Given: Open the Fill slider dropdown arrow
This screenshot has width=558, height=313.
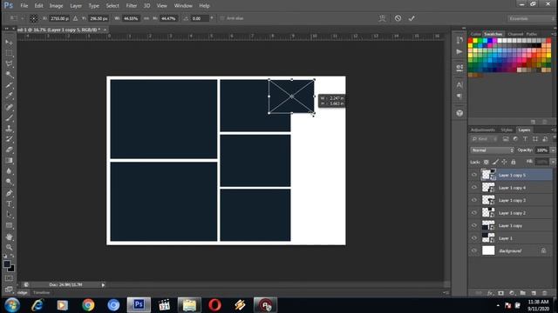Looking at the screenshot, I should (553, 162).
